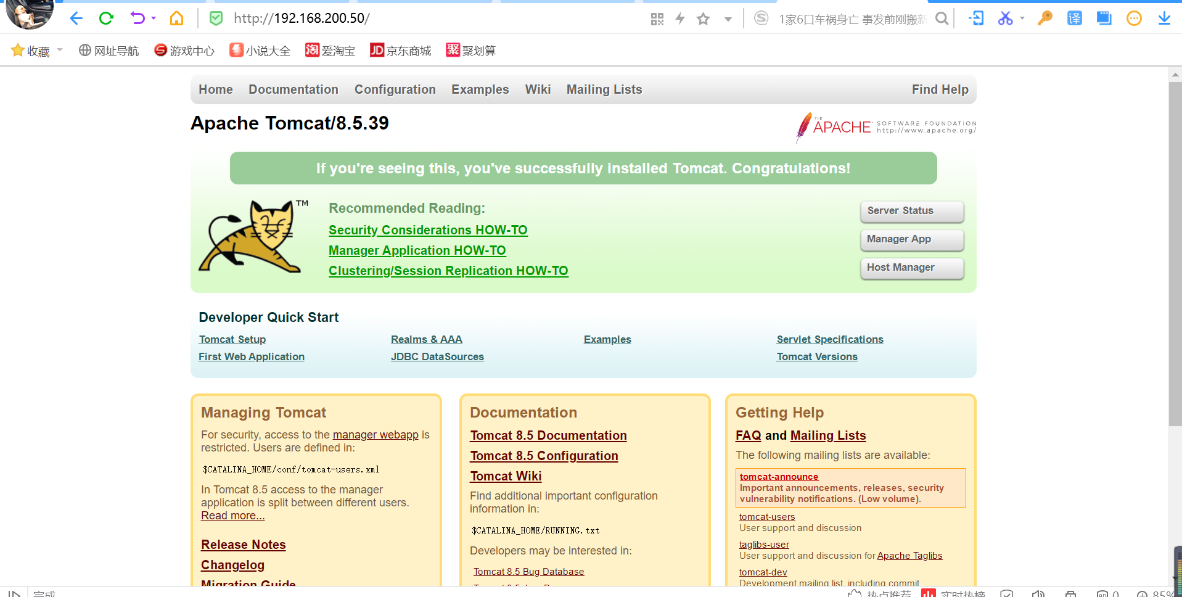This screenshot has height=597, width=1182.
Task: Open the login/sign-in toolbar icon
Action: click(976, 19)
